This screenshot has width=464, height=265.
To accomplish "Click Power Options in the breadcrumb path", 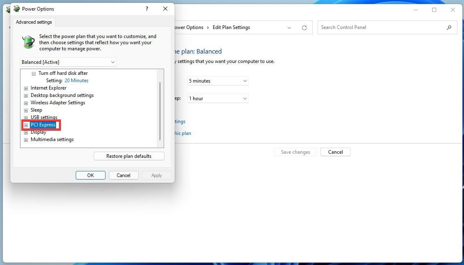I will pyautogui.click(x=188, y=27).
